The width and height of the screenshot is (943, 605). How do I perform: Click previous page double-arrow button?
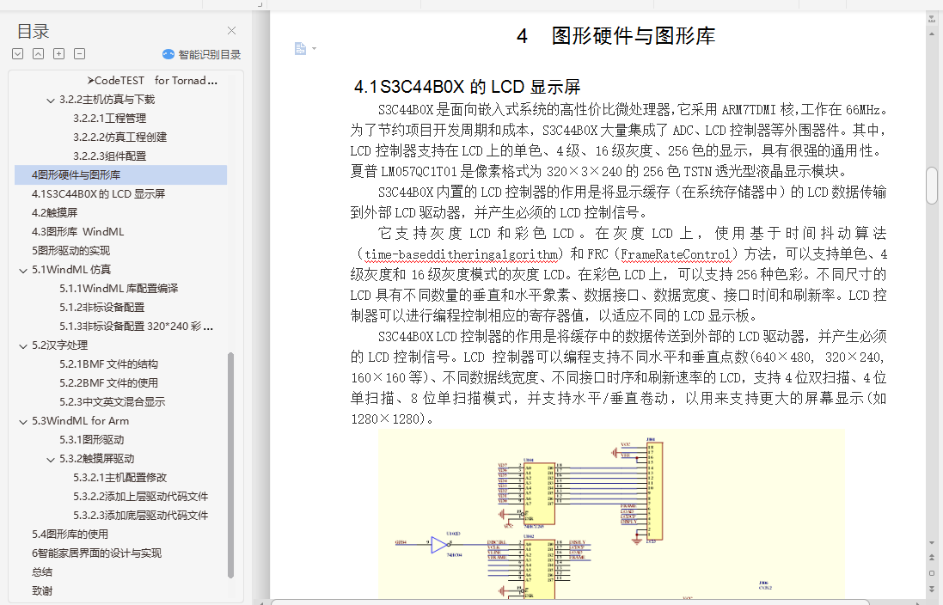[x=932, y=558]
